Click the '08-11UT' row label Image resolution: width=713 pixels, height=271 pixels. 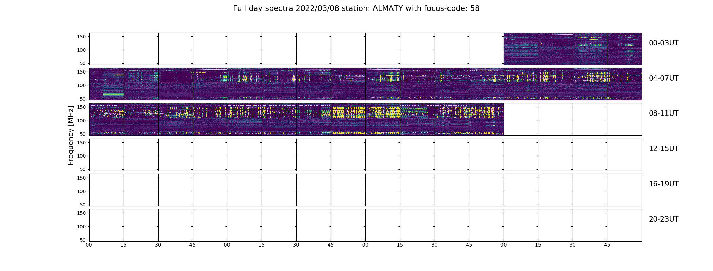click(663, 113)
